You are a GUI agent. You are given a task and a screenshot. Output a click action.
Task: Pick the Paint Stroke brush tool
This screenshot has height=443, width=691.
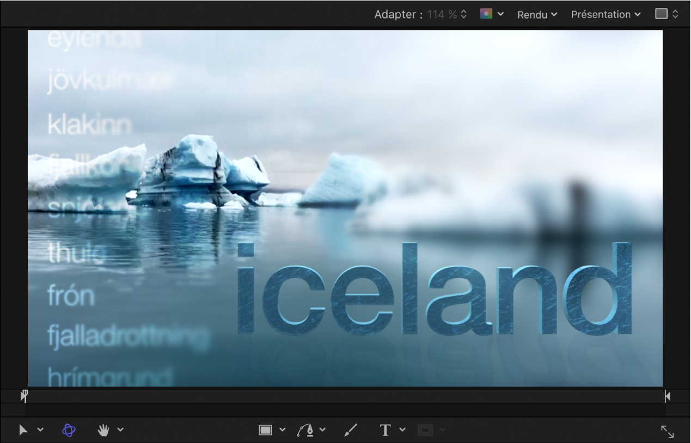[x=351, y=430]
